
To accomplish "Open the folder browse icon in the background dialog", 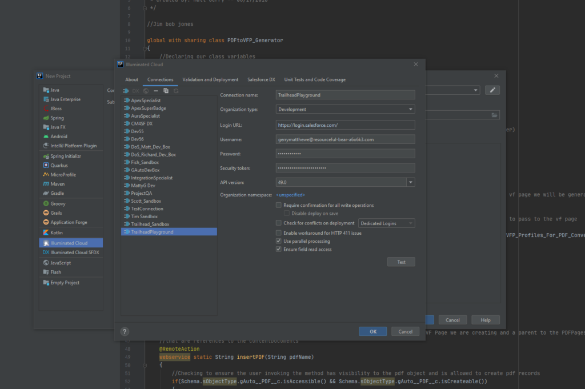I will 495,114.
